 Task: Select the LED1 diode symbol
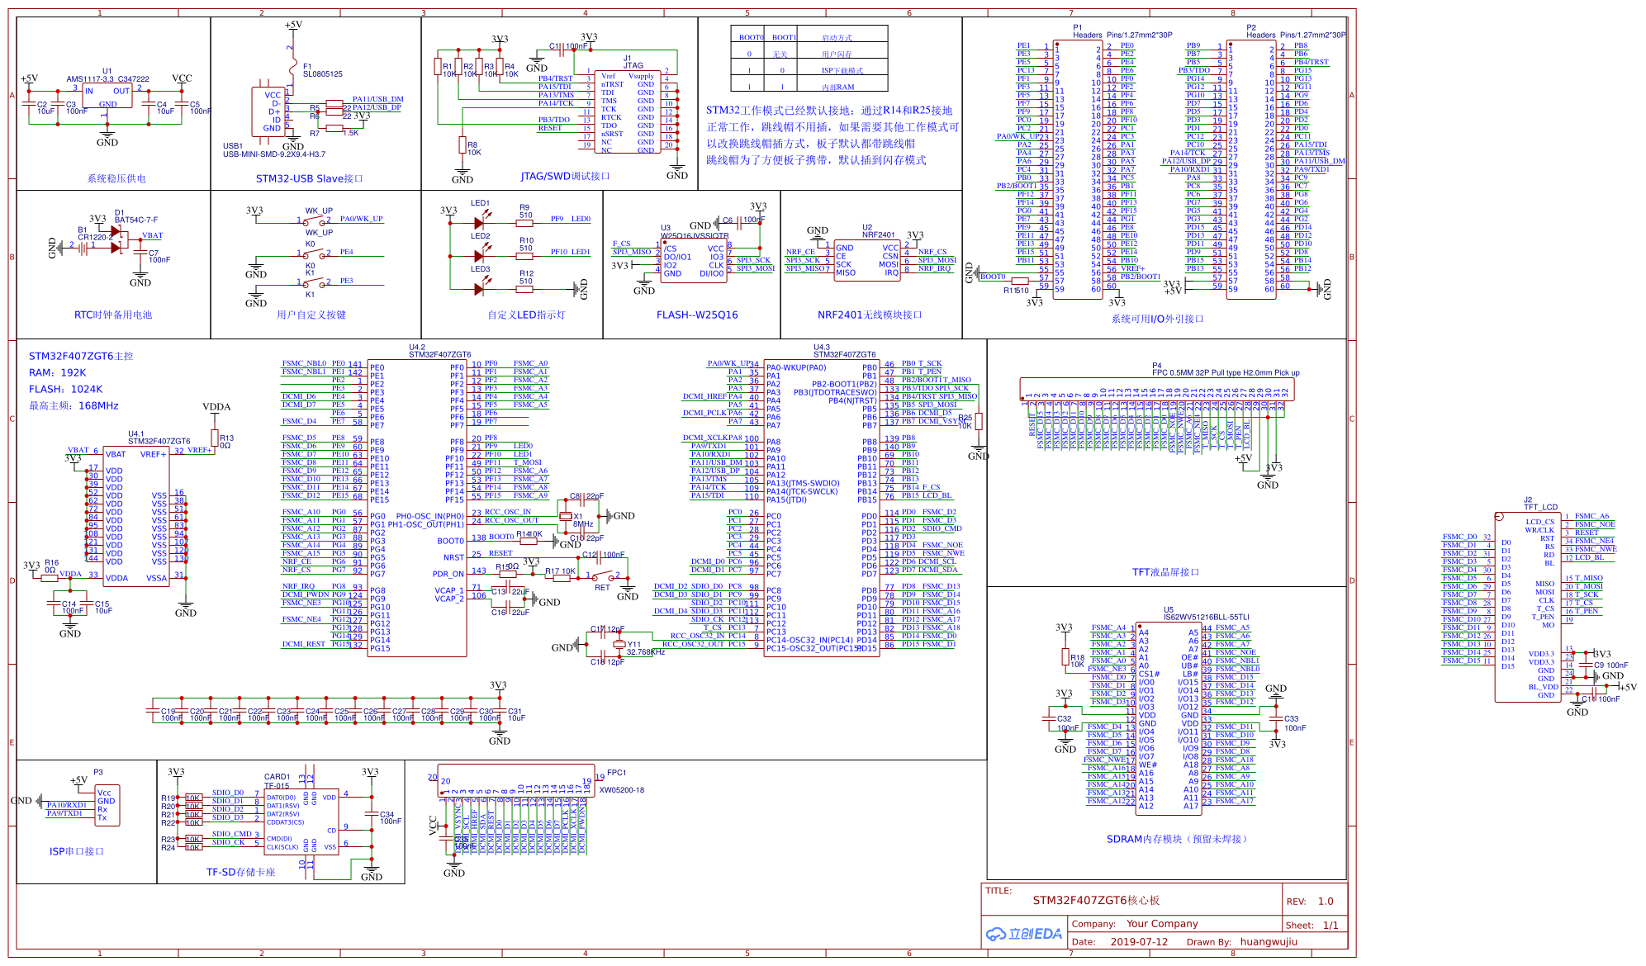click(481, 221)
